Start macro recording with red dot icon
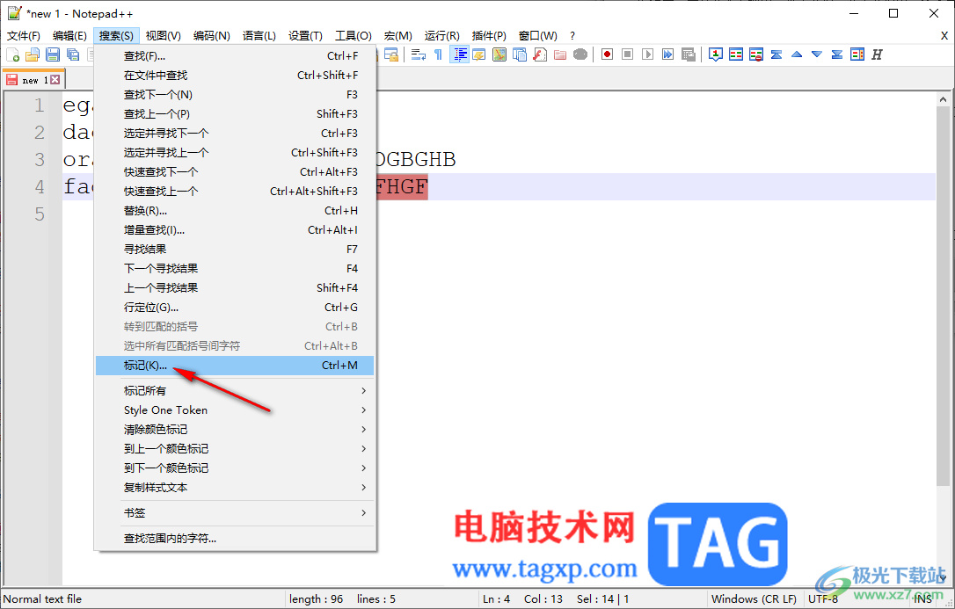 tap(608, 54)
